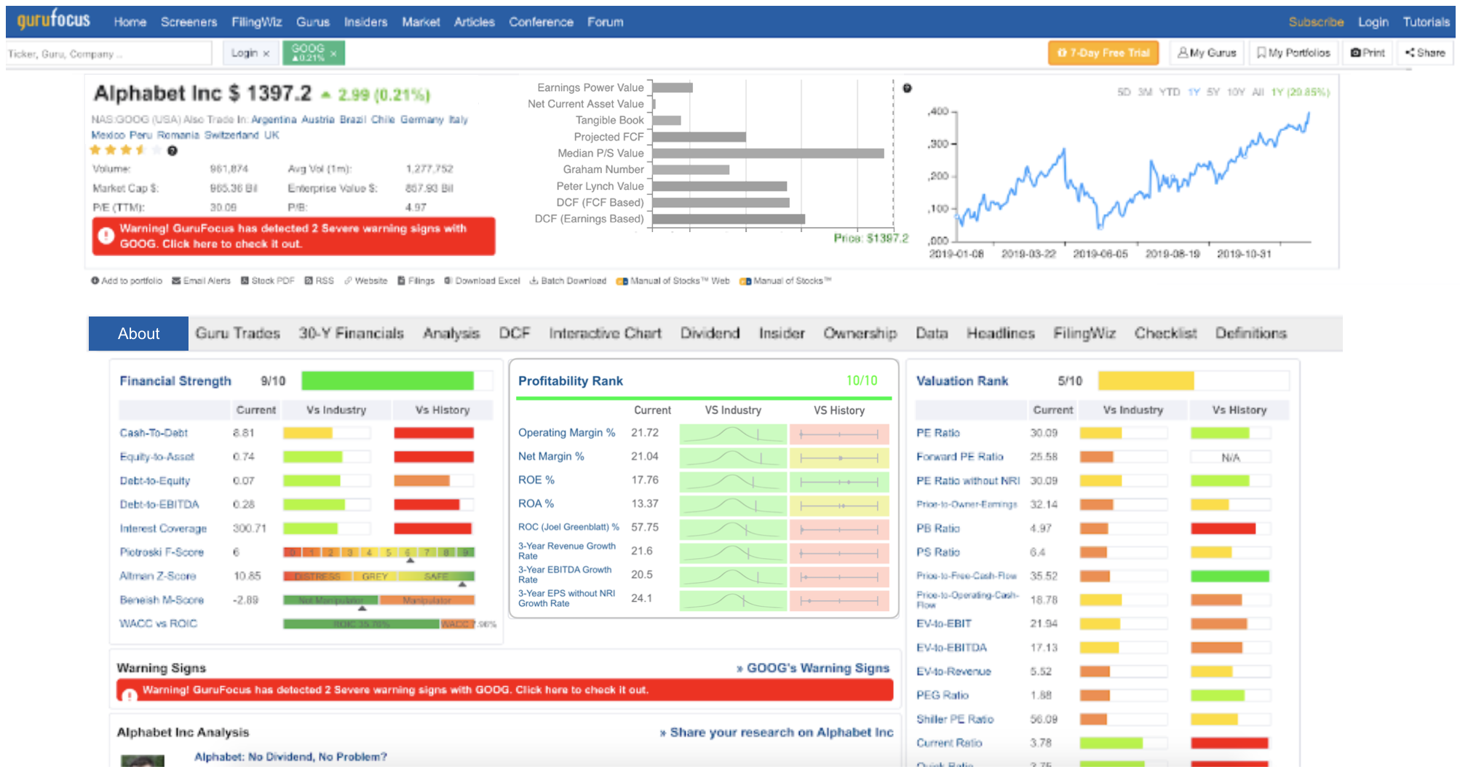Open Articles in the top navigation

[474, 23]
